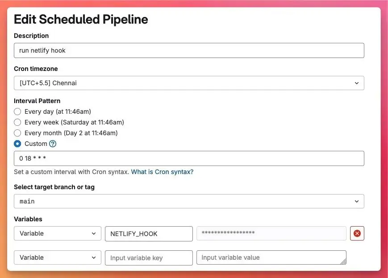Select the Every day interval option
Image resolution: width=388 pixels, height=278 pixels.
17,112
